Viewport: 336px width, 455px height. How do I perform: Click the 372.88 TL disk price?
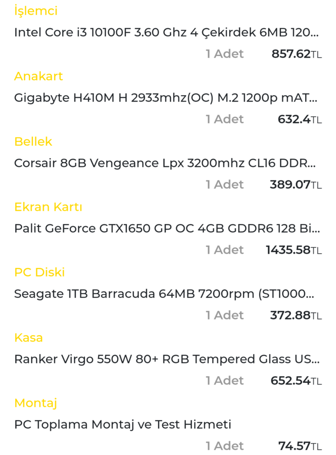tap(295, 315)
